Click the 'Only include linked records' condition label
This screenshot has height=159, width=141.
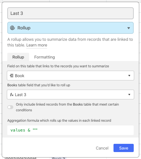click(67, 107)
